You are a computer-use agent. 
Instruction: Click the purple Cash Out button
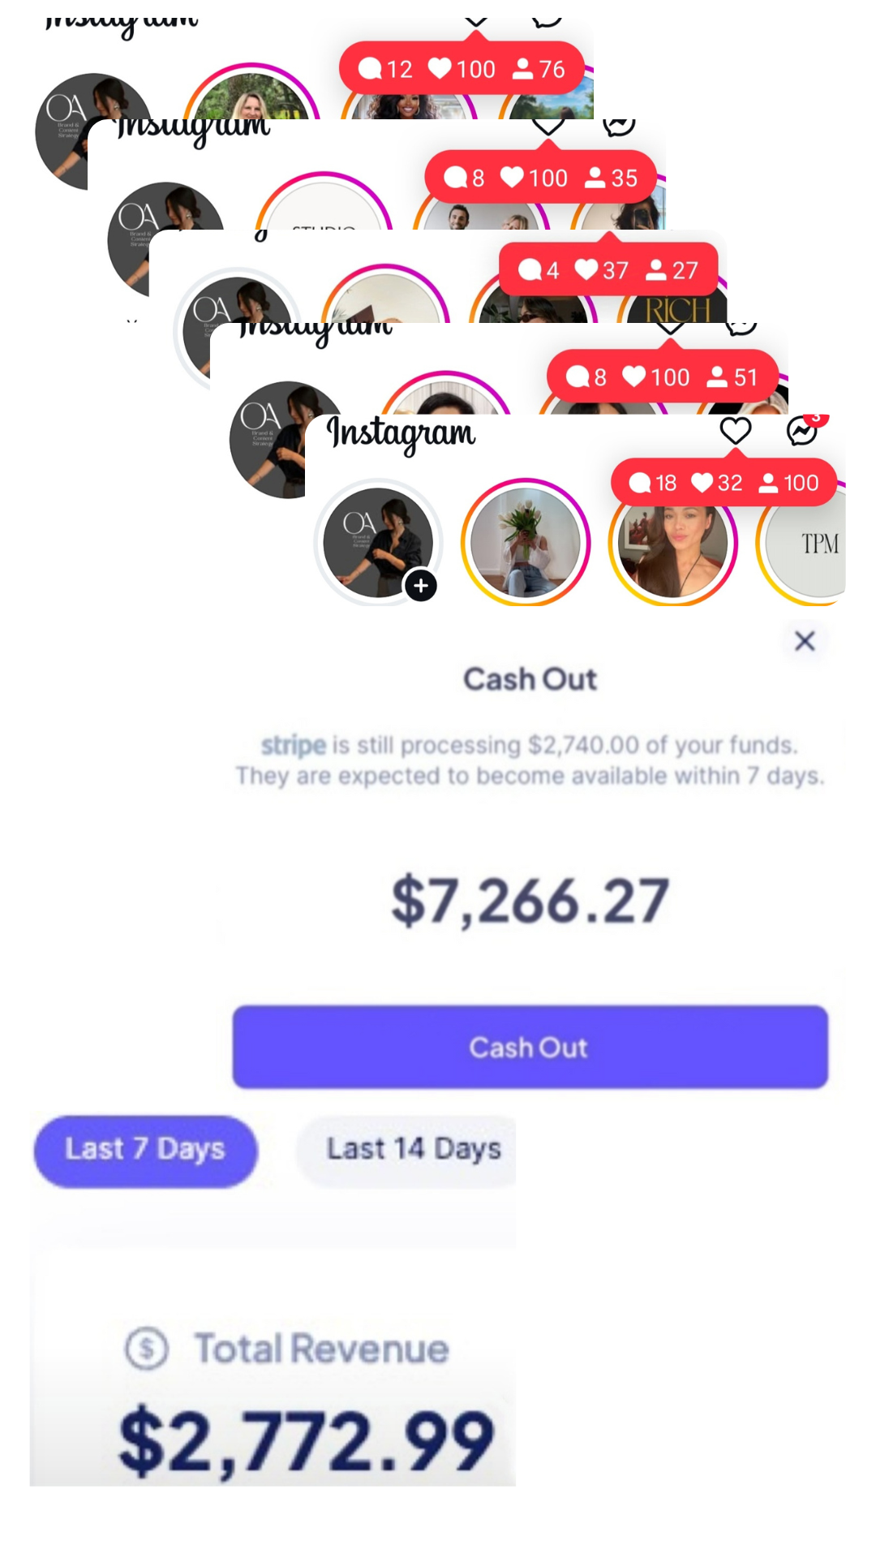pyautogui.click(x=530, y=1047)
